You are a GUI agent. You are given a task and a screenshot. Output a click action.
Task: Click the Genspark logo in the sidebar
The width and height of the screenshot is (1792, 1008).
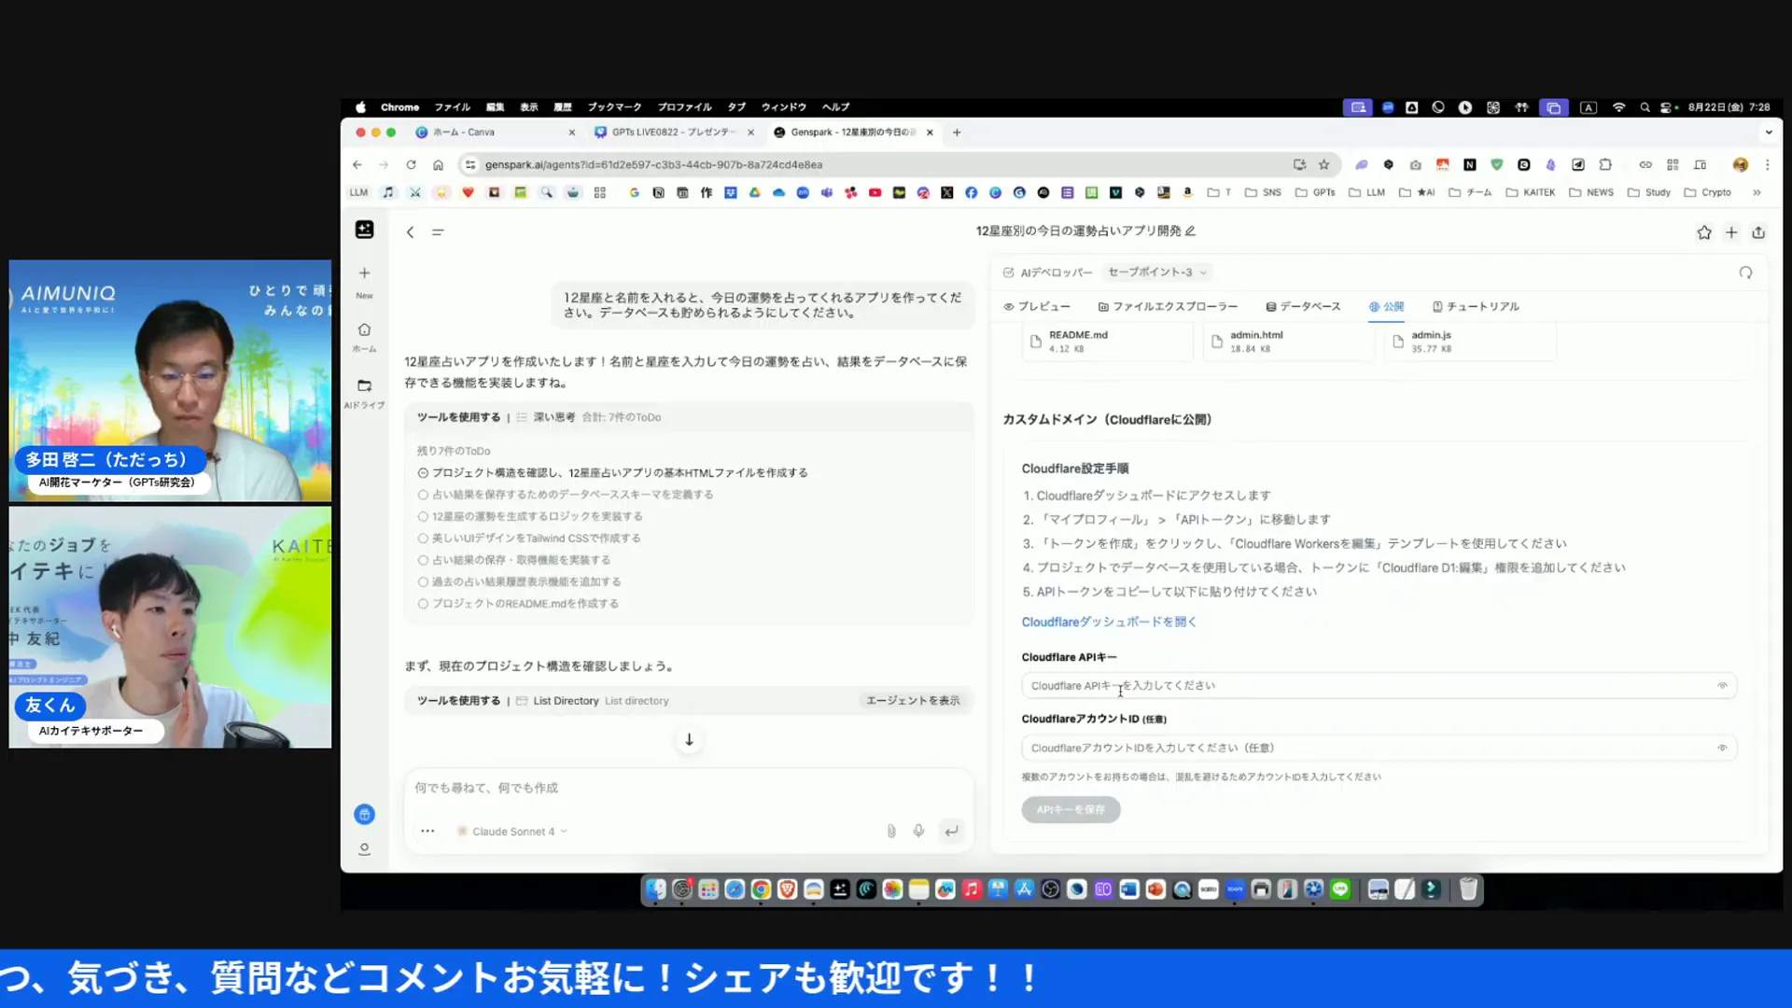[x=364, y=230]
